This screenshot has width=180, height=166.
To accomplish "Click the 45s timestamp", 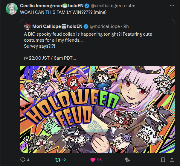I will click(133, 6).
